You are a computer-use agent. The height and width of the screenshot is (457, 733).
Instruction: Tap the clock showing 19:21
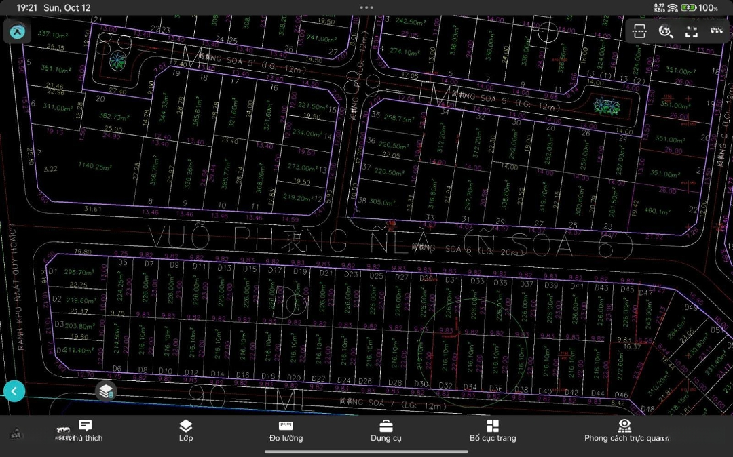coord(26,7)
